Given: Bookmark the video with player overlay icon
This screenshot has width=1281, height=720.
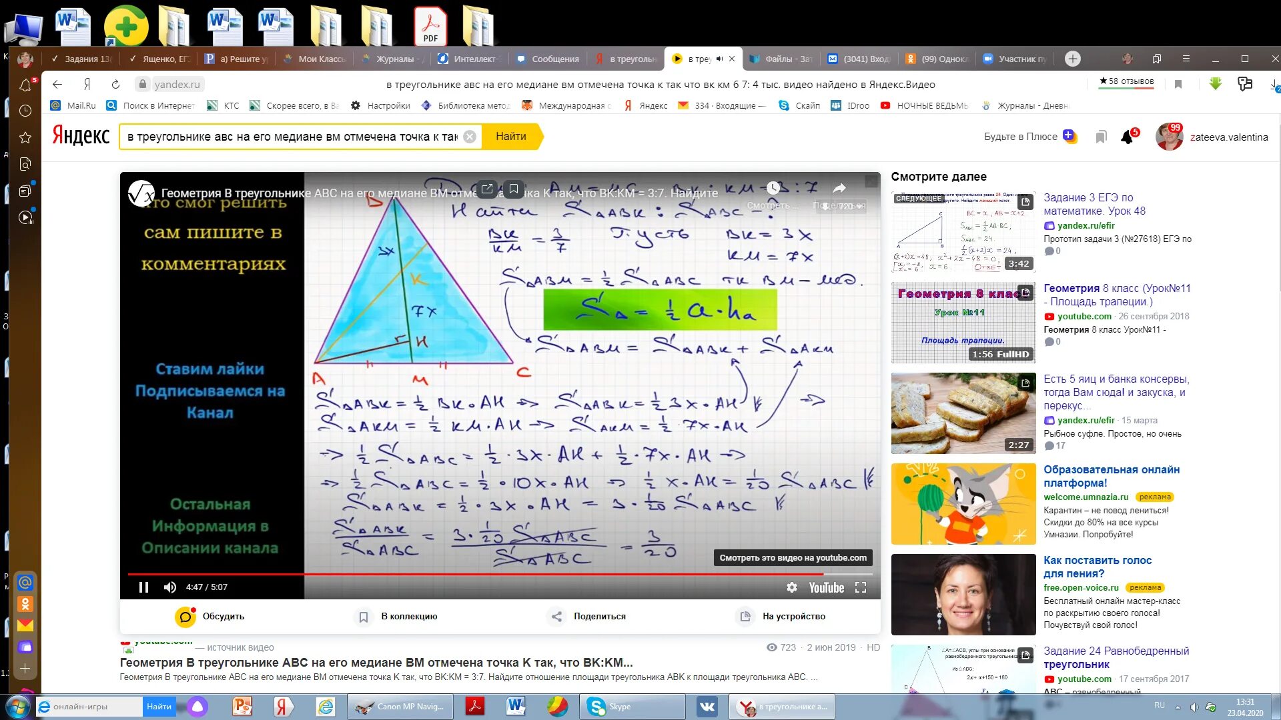Looking at the screenshot, I should coord(514,189).
